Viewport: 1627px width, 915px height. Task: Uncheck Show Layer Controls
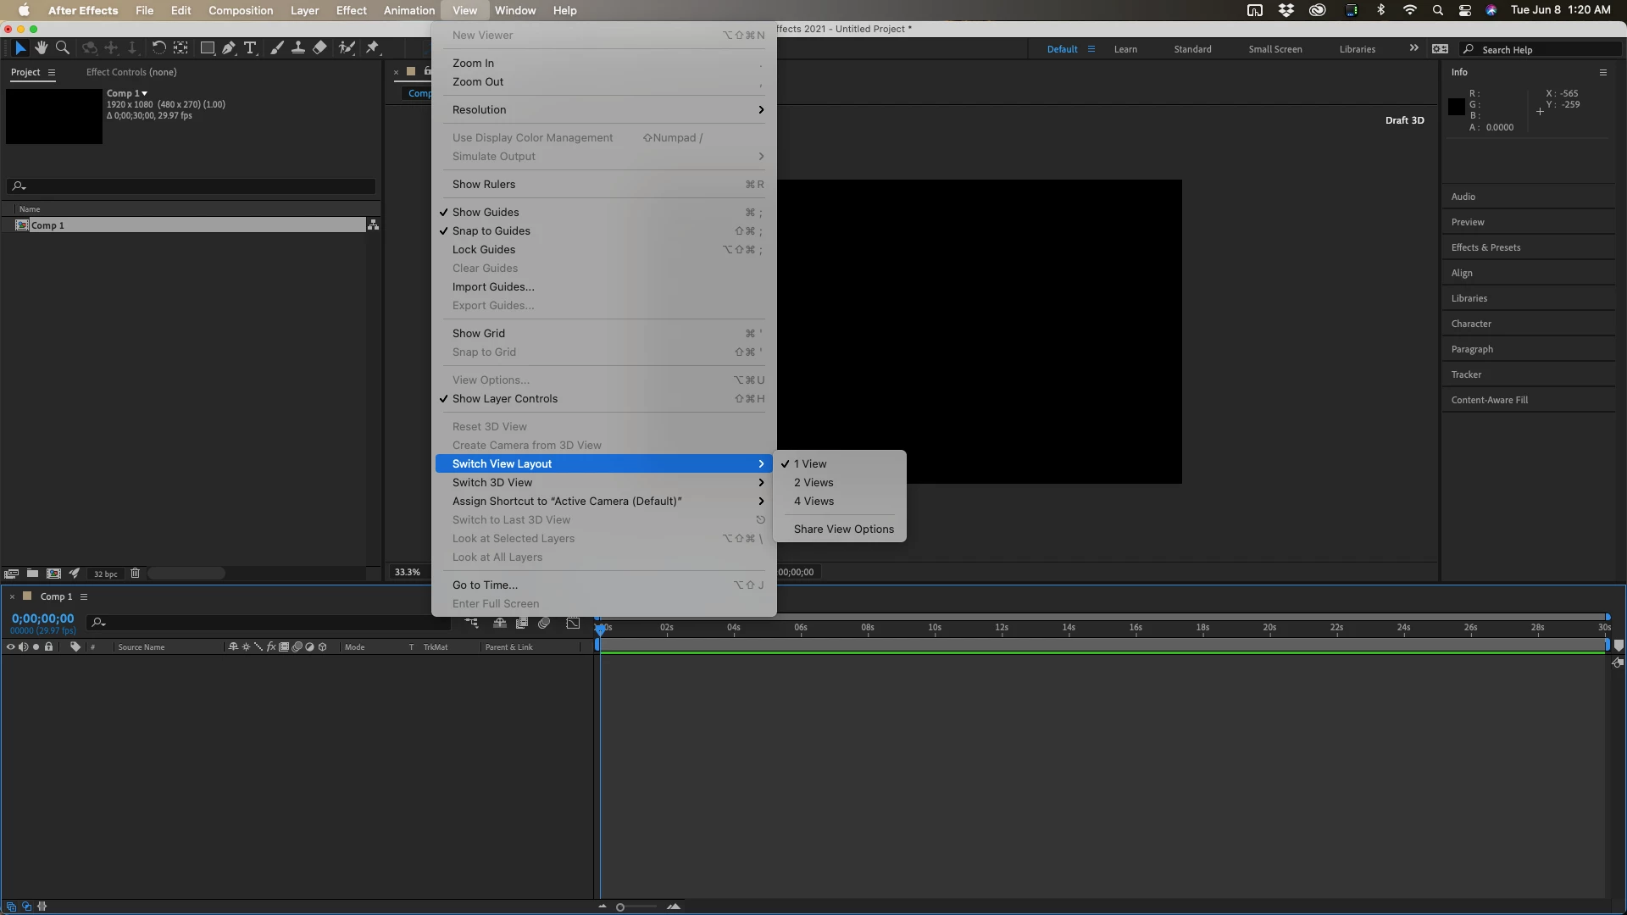point(504,399)
